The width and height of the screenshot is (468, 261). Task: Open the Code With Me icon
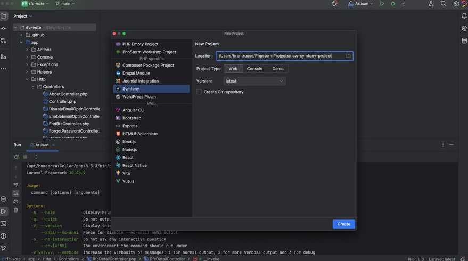(x=431, y=4)
